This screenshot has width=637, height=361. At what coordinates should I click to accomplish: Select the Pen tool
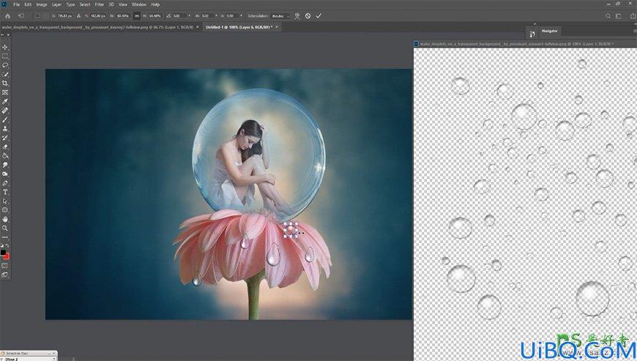click(x=5, y=183)
